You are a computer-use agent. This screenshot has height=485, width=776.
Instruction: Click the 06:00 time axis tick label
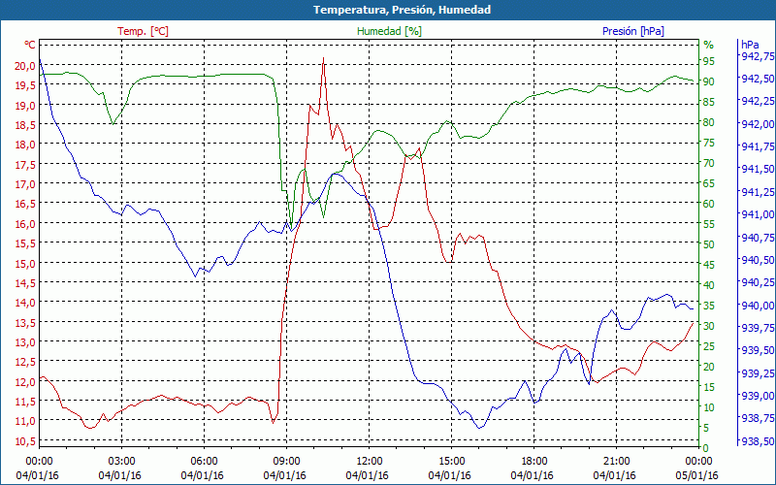point(204,461)
